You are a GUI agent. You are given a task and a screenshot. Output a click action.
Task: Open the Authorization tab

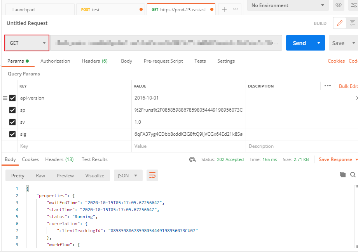coord(55,61)
